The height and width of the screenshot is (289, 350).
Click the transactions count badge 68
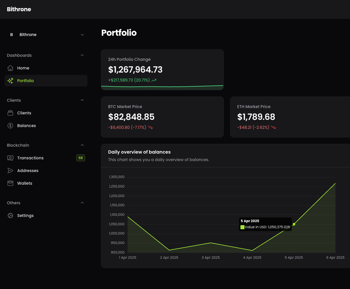81,158
